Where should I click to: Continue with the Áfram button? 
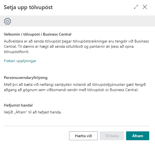pos(138,136)
